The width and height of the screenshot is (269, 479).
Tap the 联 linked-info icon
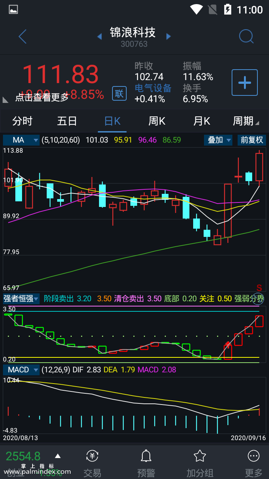[x=119, y=93]
